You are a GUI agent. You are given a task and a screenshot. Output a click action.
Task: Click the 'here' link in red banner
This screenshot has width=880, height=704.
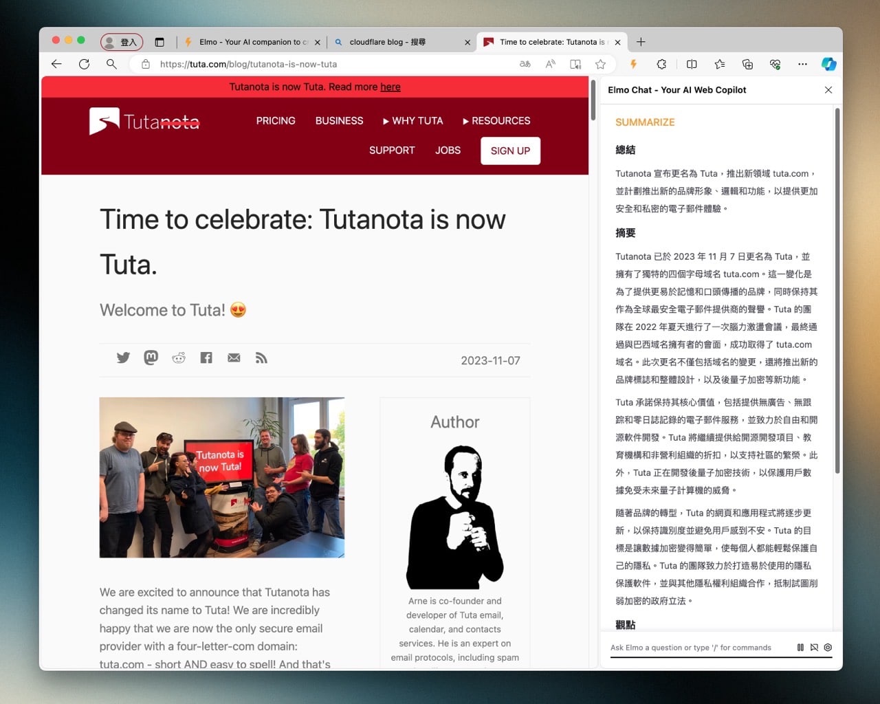390,87
